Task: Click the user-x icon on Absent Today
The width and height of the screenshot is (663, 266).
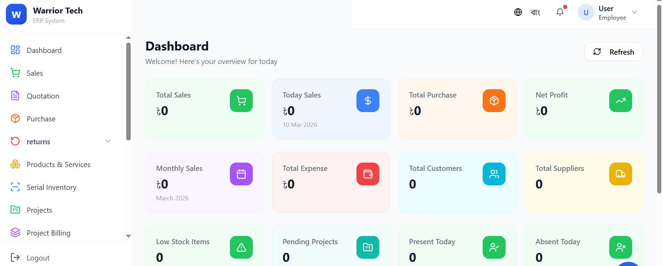Action: tap(621, 247)
